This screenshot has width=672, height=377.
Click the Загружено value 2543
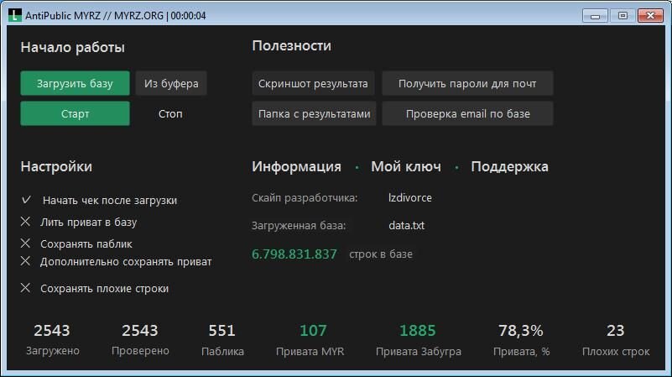point(52,330)
